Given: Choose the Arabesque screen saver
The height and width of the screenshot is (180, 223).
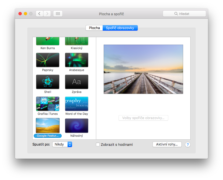Looking at the screenshot, I should coord(77,60).
